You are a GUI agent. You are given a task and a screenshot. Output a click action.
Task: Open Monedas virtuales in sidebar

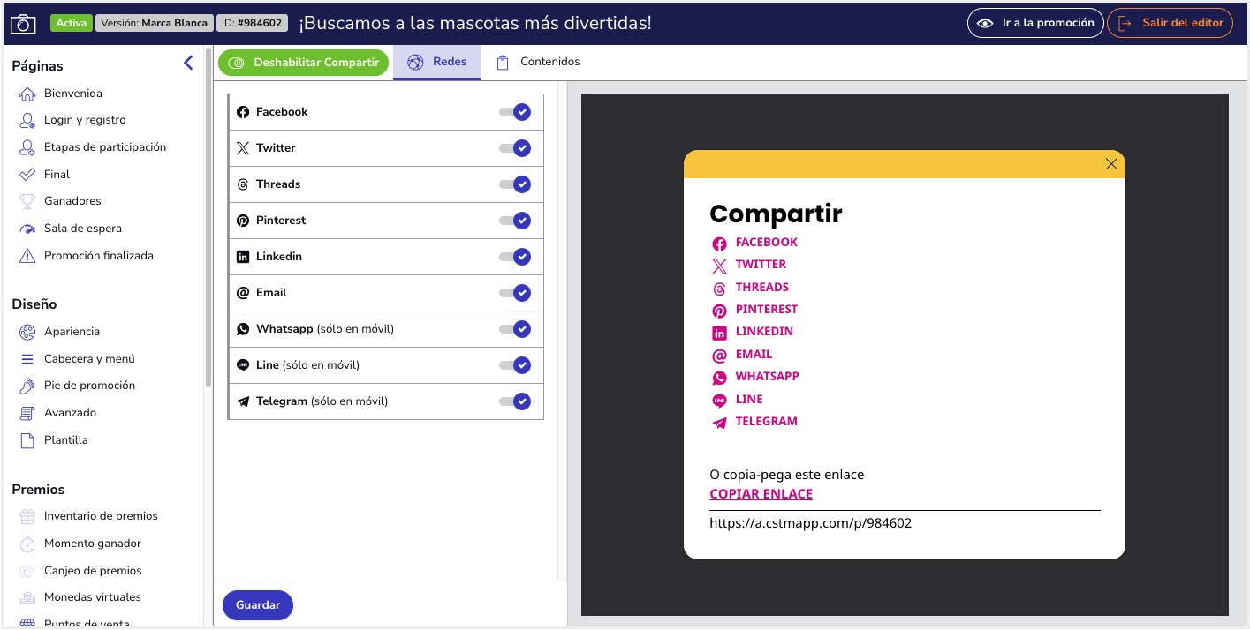coord(93,597)
